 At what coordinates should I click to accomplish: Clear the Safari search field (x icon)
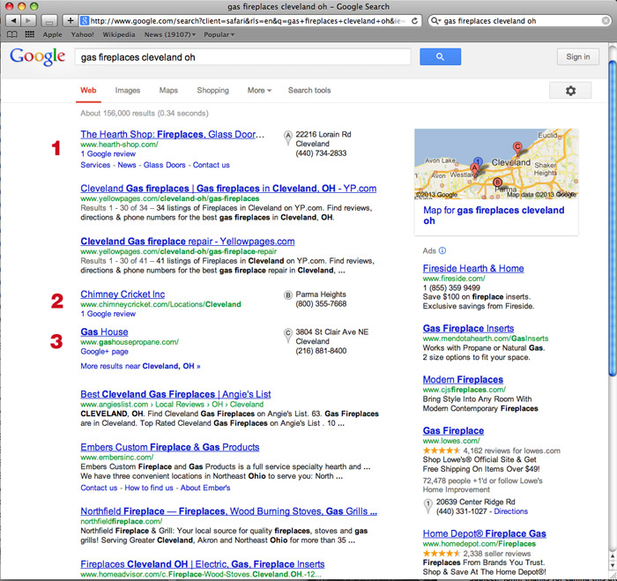606,21
